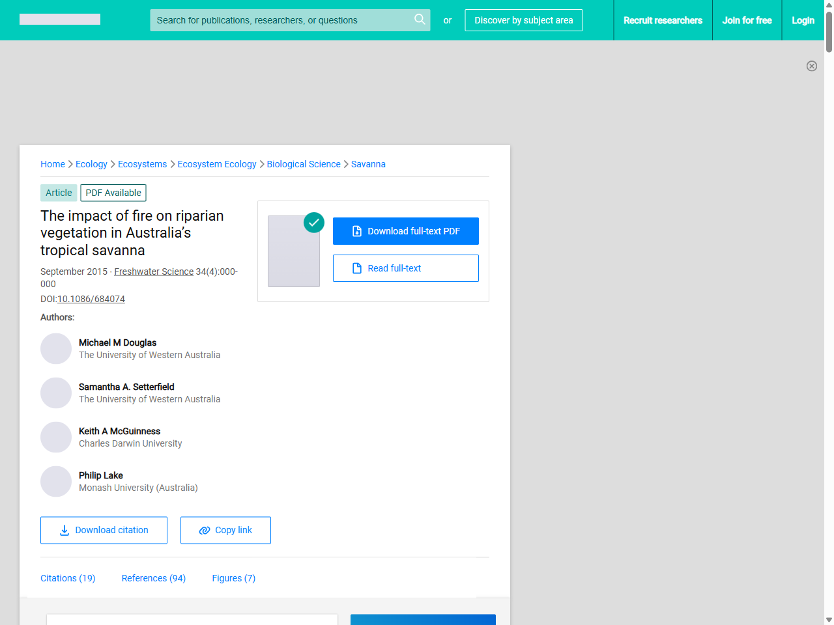Screen dimensions: 834x625
Task: Go to Ecosystem Ecology breadcrumb
Action: tap(217, 164)
